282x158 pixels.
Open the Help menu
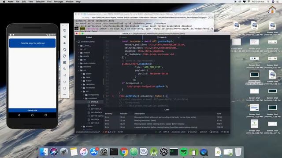pyautogui.click(x=78, y=1)
